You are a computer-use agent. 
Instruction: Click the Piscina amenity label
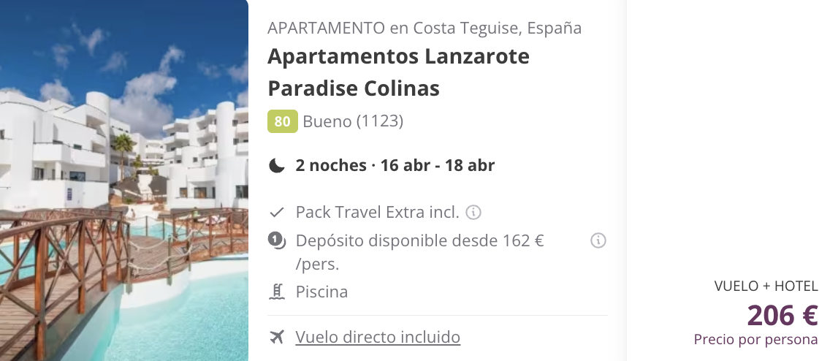321,292
